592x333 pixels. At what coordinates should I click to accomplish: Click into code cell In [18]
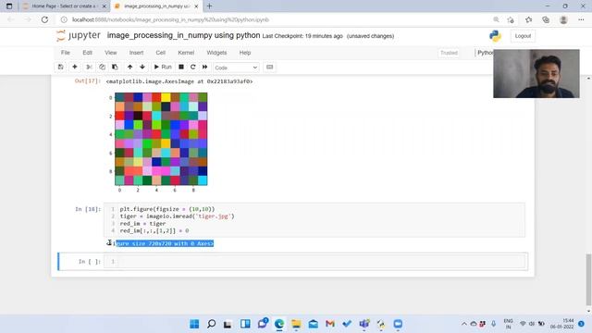tap(314, 220)
